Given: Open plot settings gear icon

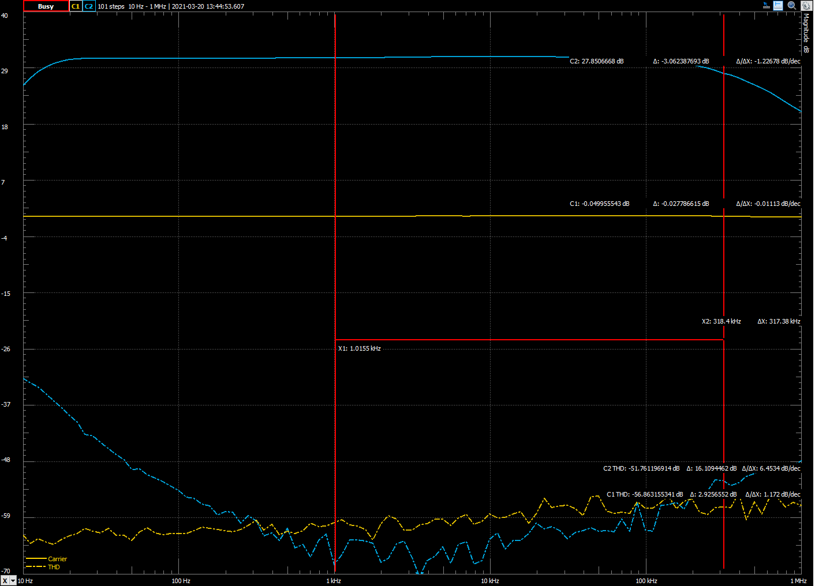Looking at the screenshot, I should tap(806, 6).
